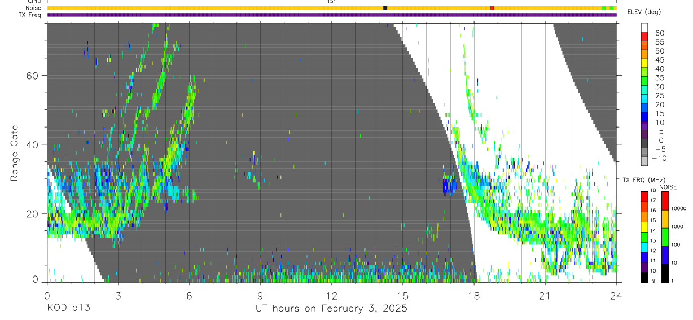693x320 pixels.
Task: Click the Range Gate axis title
Action: (15, 154)
